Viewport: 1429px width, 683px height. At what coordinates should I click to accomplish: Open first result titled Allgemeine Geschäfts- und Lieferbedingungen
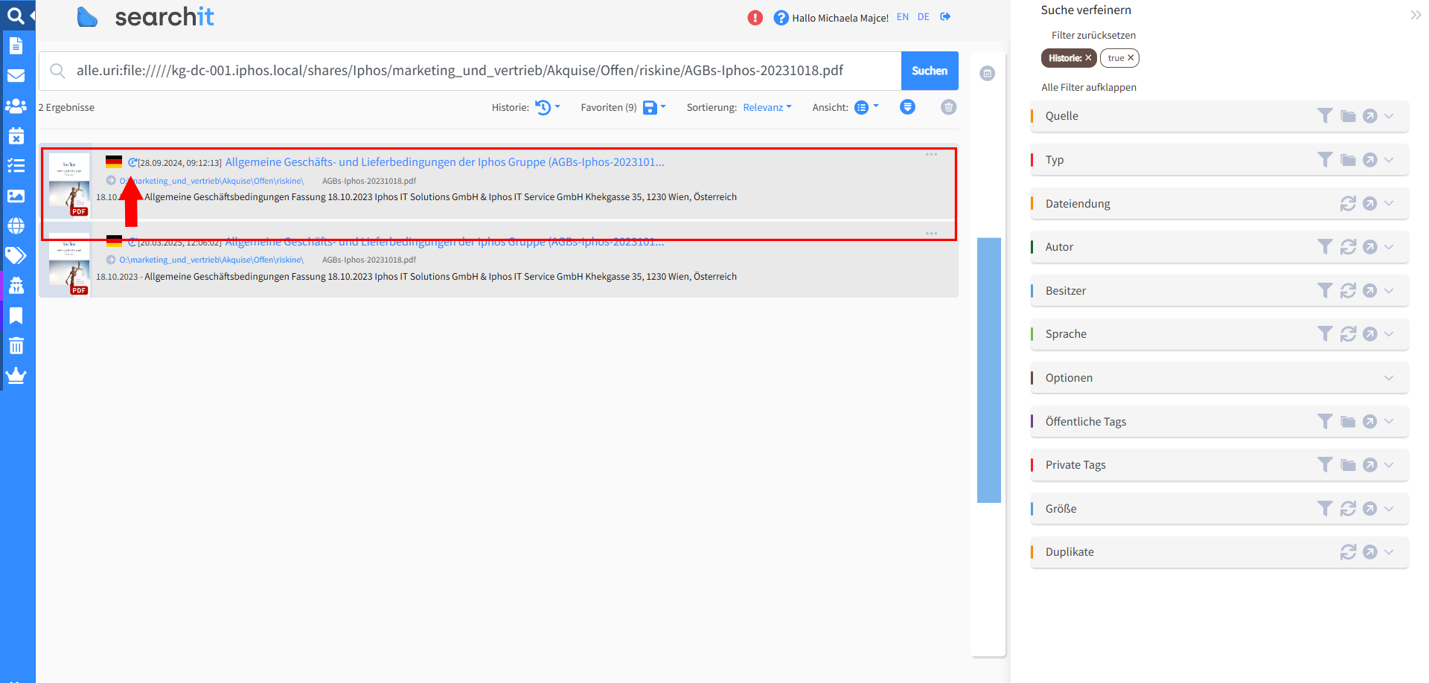(444, 162)
